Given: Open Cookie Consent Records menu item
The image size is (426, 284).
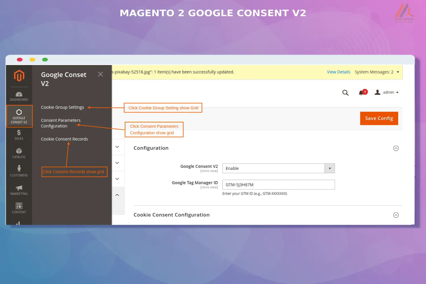Looking at the screenshot, I should tap(64, 139).
